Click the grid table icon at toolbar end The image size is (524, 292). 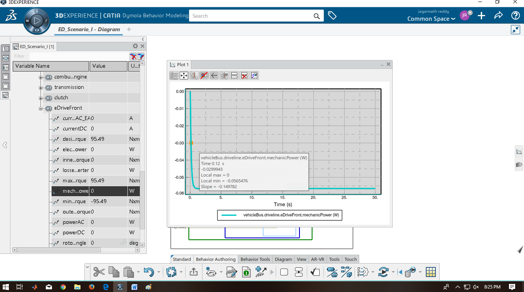pos(431,272)
